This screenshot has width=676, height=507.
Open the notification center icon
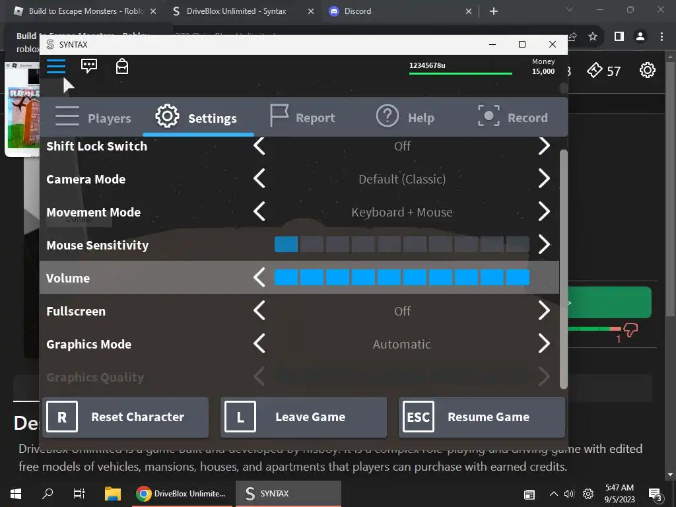click(656, 494)
